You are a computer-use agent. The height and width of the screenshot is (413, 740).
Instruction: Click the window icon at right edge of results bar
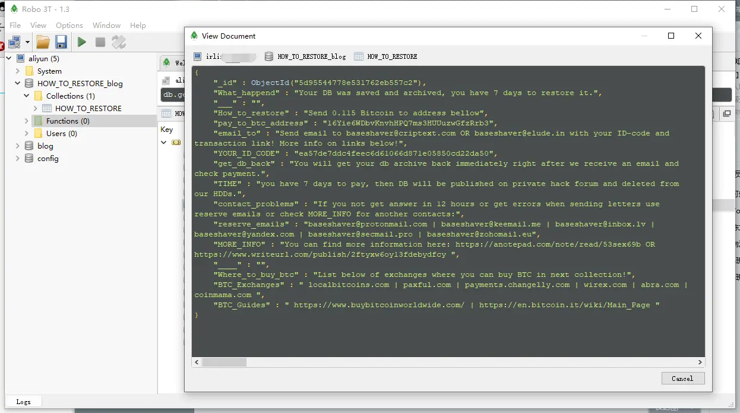[x=727, y=114]
